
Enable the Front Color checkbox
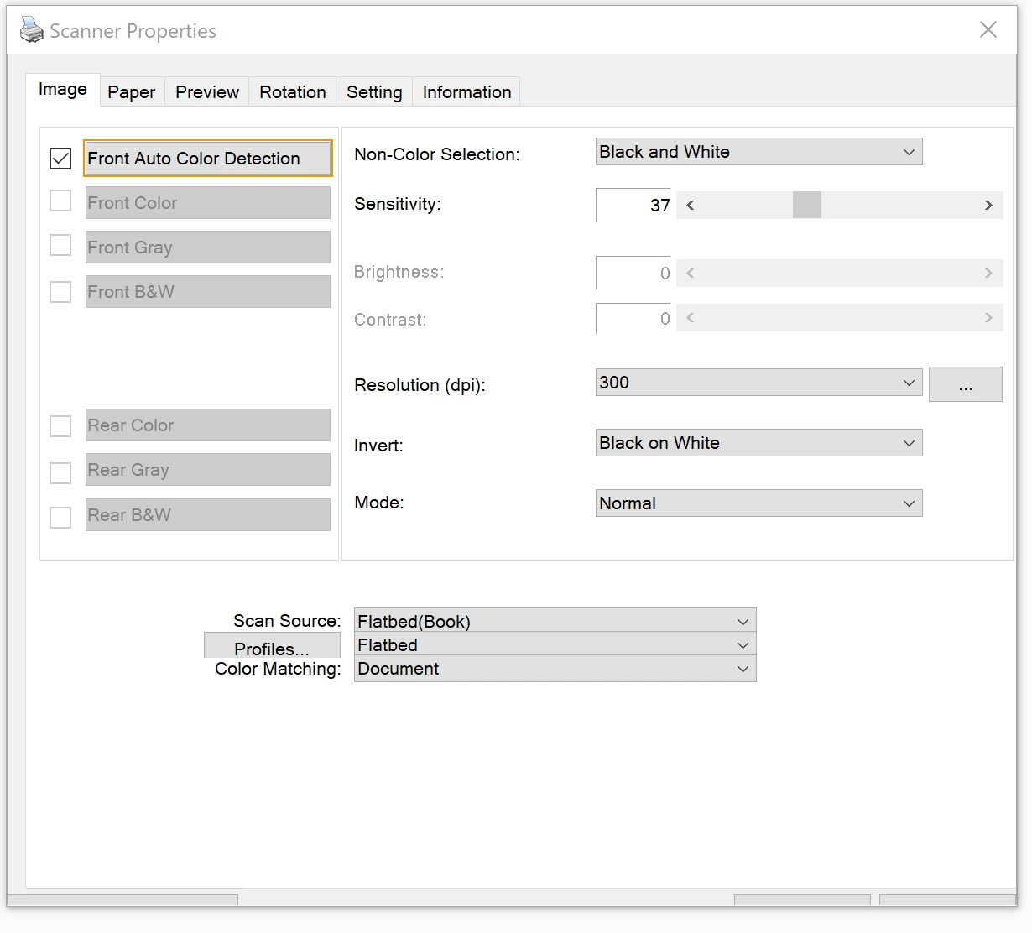pyautogui.click(x=60, y=201)
